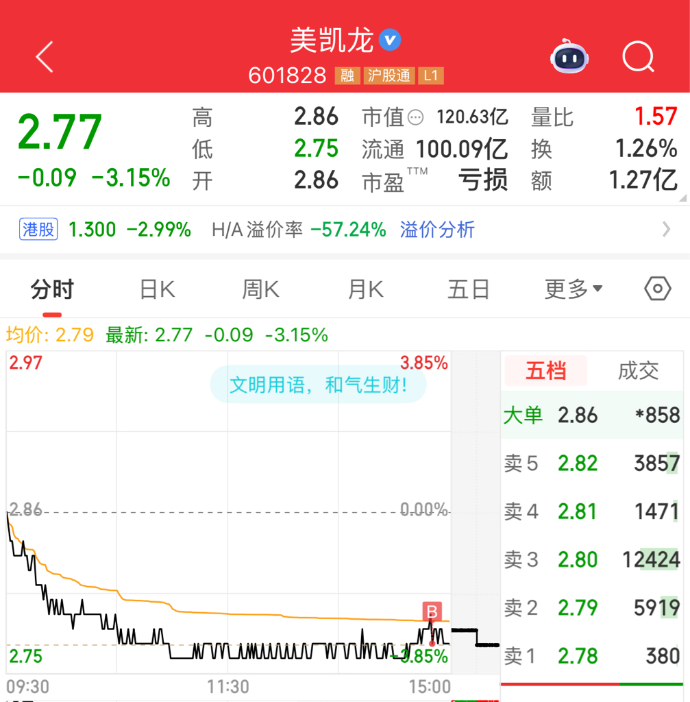The height and width of the screenshot is (702, 690).
Task: Tap the after-hours chart segment beside 15:00
Action: coord(476,637)
